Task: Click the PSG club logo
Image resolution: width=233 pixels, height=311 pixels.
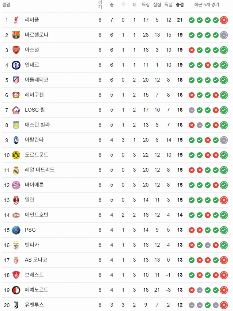Action: point(16,230)
